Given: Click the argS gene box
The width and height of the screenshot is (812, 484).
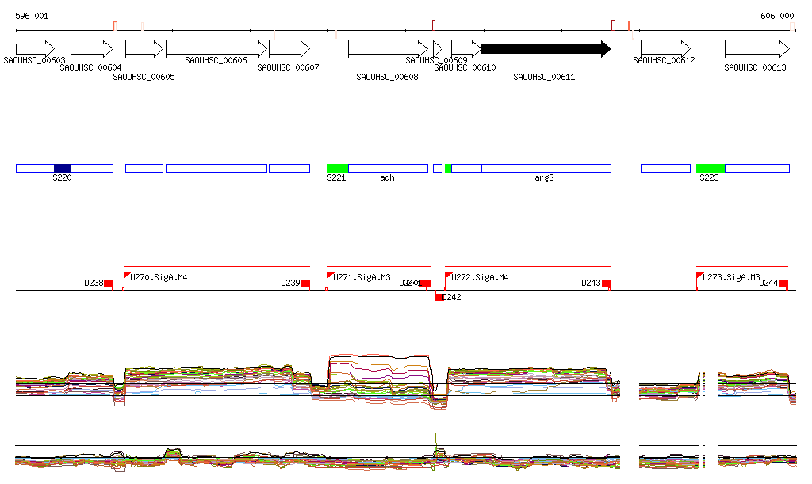Looking at the screenshot, I should click(546, 168).
